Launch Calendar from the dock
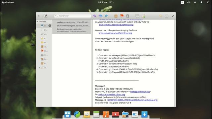This screenshot has height=119, width=212. click(x=96, y=114)
